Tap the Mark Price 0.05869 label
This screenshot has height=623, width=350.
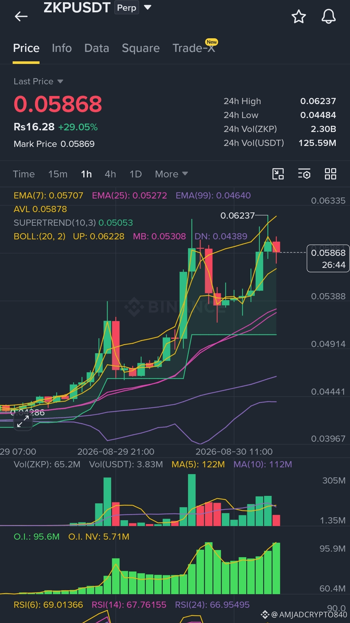(x=54, y=144)
